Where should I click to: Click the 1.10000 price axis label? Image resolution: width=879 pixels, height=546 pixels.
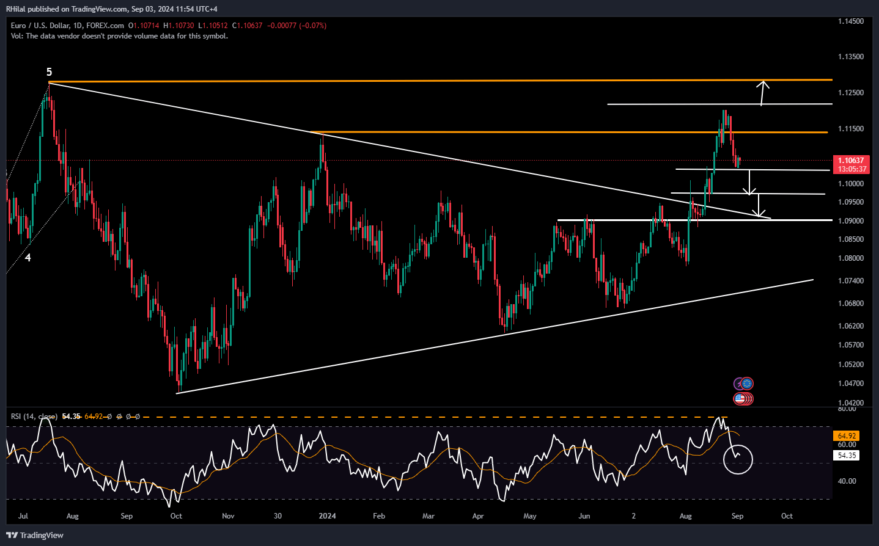851,184
